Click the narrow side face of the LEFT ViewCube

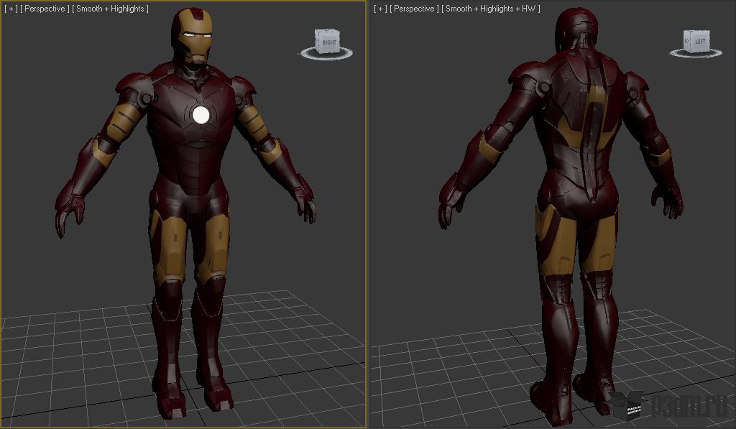point(686,41)
